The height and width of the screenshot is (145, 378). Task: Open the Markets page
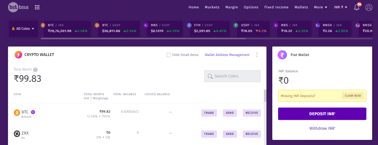212,7
